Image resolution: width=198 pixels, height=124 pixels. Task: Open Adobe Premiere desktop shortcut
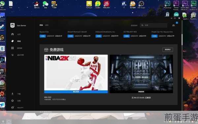pyautogui.click(x=176, y=5)
